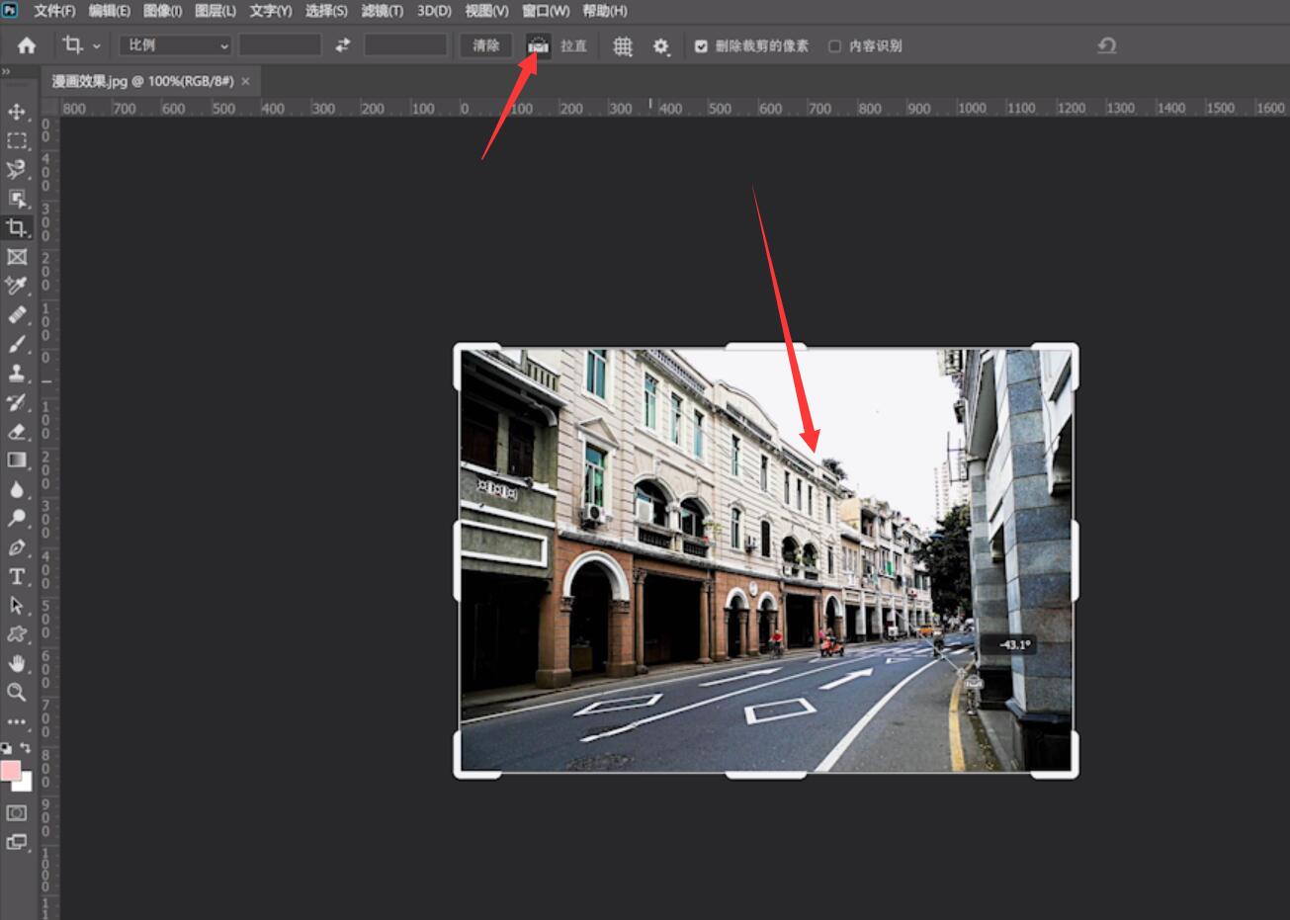This screenshot has width=1290, height=920.
Task: Select the Brush tool
Action: pyautogui.click(x=17, y=344)
